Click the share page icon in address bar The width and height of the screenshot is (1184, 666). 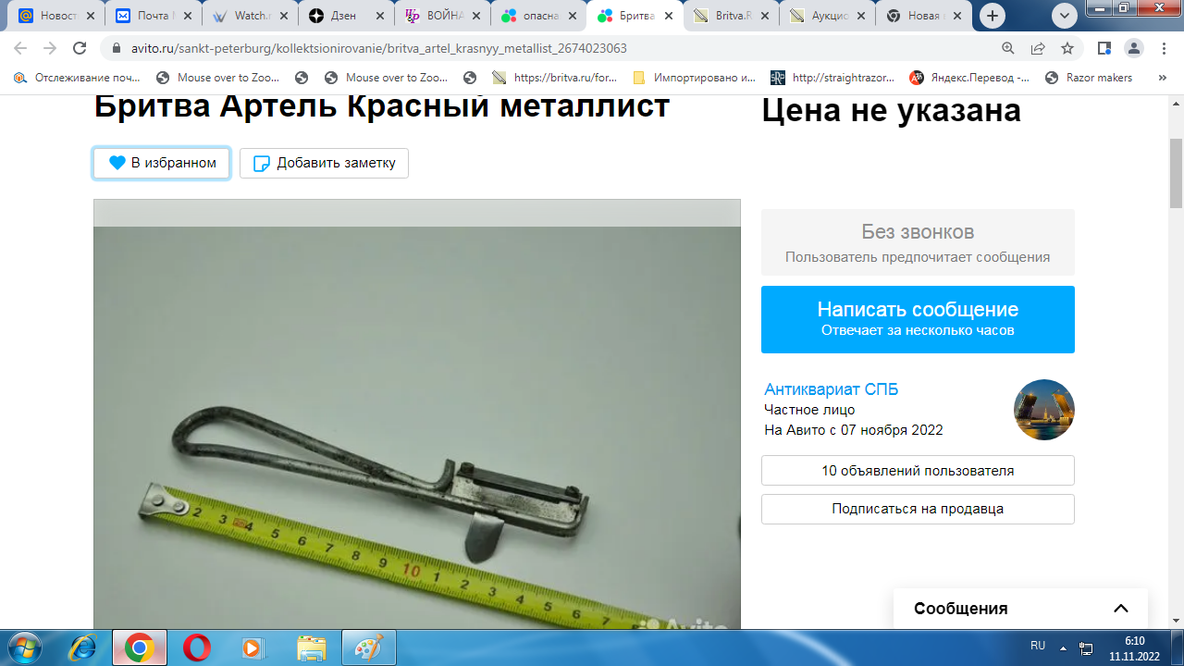(1038, 48)
